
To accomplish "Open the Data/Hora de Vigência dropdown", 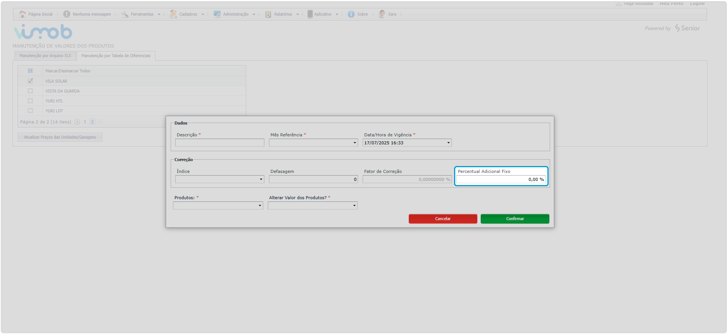I will click(448, 143).
